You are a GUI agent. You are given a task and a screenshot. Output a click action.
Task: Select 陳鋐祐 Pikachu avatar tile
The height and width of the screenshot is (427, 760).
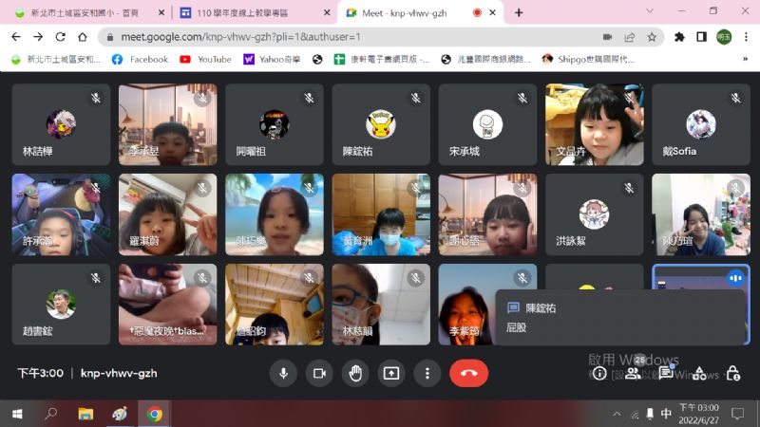click(381, 124)
